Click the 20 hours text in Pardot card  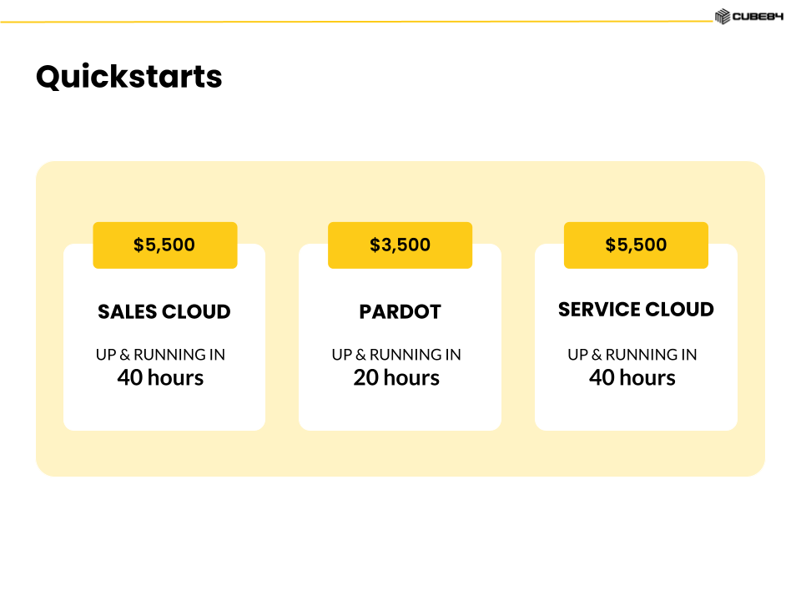(x=396, y=377)
